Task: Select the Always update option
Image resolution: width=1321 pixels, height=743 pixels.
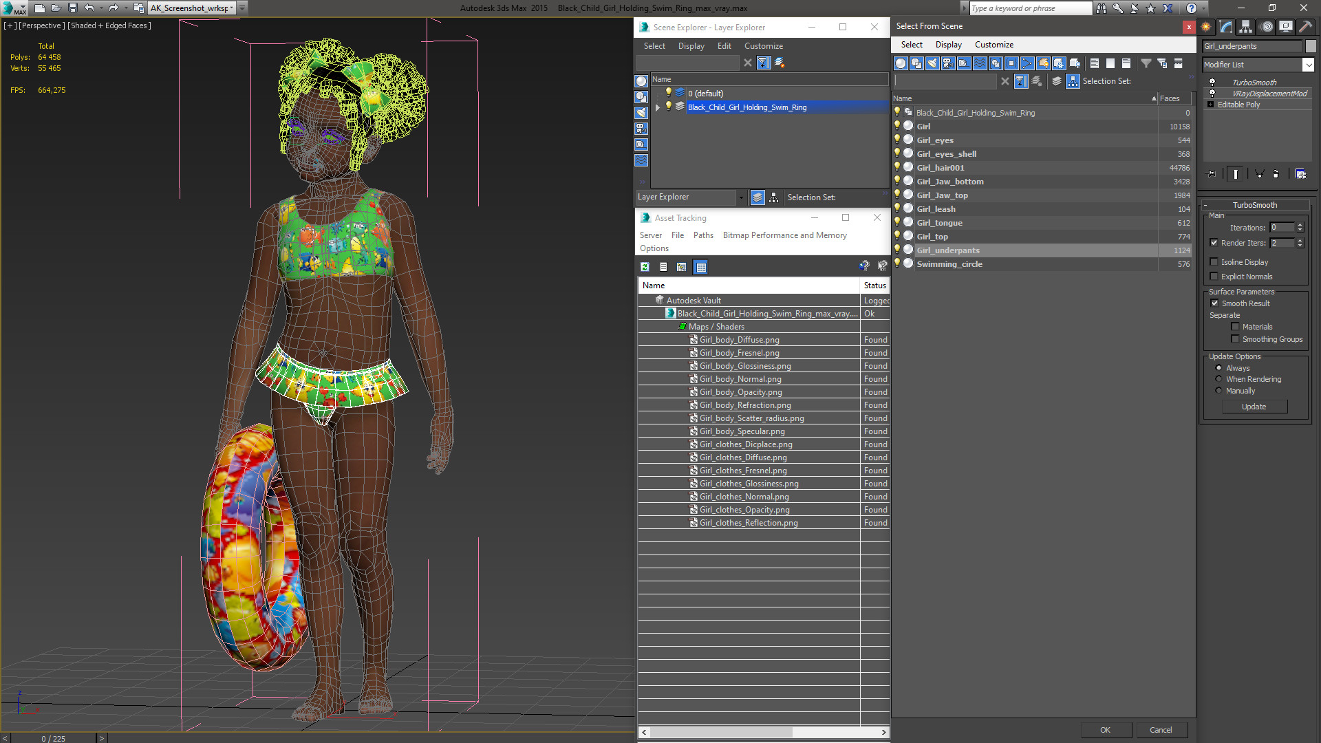Action: coord(1218,368)
